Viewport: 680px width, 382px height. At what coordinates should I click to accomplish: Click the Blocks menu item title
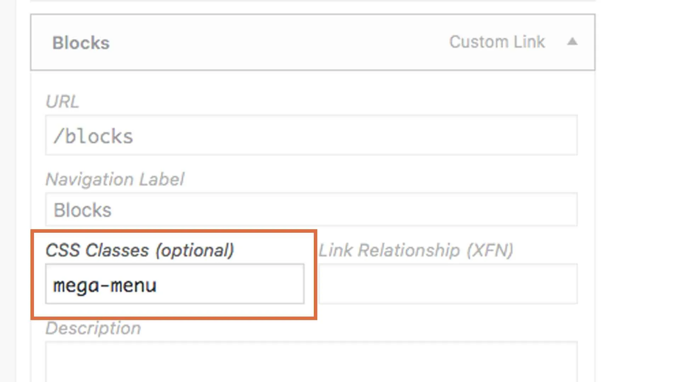pos(81,43)
